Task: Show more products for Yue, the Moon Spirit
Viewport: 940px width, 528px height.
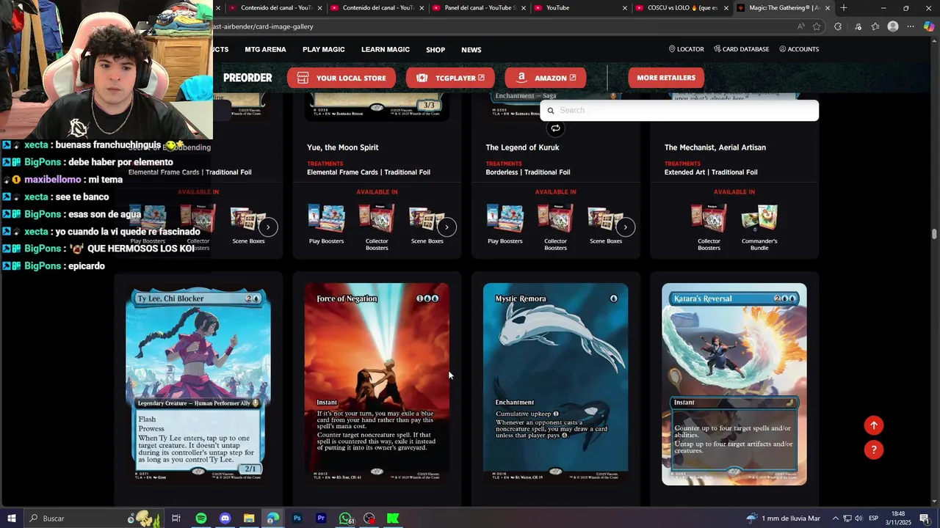Action: pyautogui.click(x=446, y=227)
